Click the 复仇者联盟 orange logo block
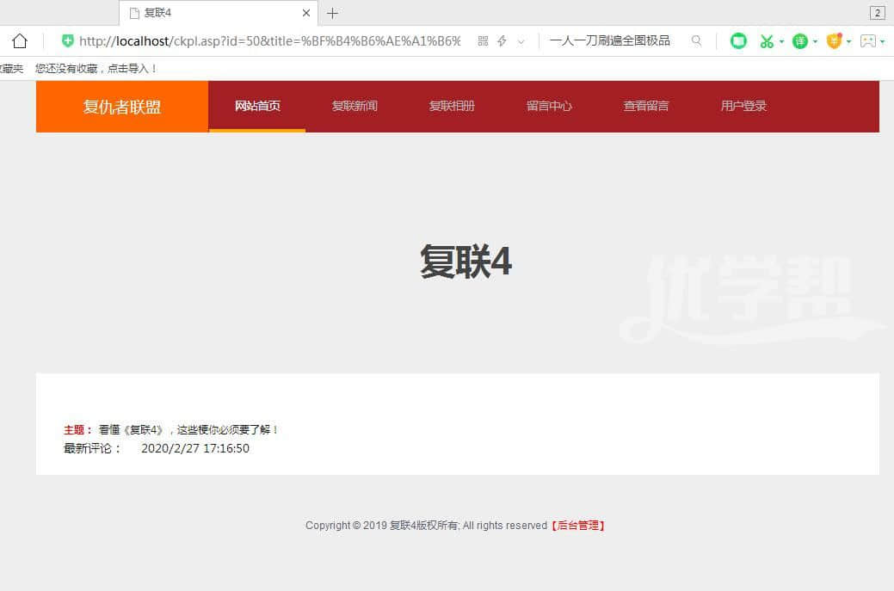 [x=122, y=107]
